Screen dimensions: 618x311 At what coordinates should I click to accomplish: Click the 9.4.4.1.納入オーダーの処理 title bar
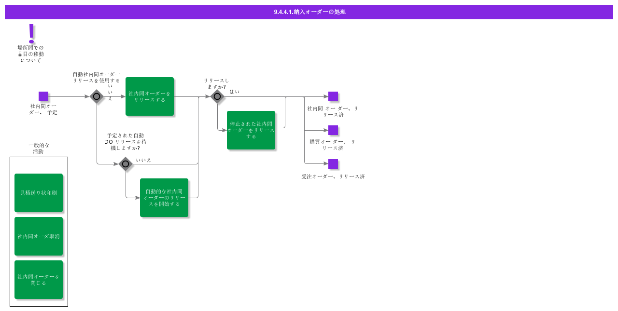coord(309,12)
